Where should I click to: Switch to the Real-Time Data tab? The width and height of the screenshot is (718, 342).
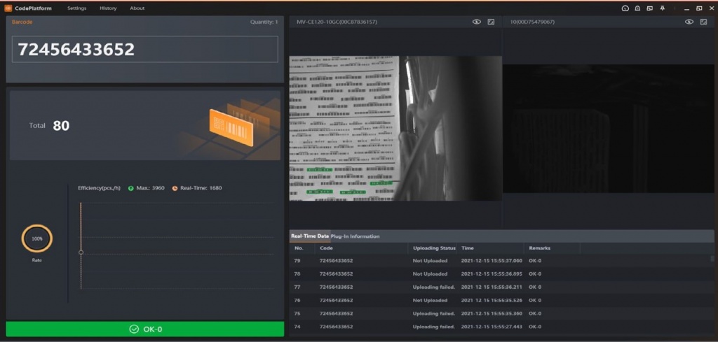pyautogui.click(x=310, y=236)
